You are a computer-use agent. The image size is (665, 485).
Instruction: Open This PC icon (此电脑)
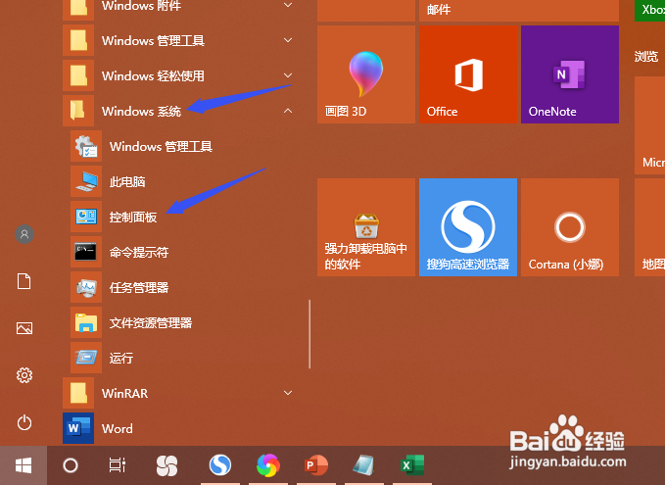coord(86,181)
